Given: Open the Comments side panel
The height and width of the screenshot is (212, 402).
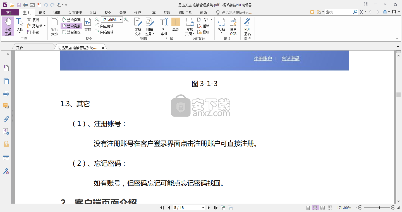Looking at the screenshot, I should [6, 106].
